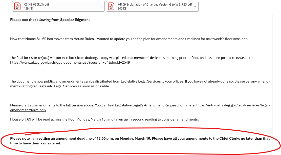Open the Legal Amendment Request Form intranet link

pos(233,105)
